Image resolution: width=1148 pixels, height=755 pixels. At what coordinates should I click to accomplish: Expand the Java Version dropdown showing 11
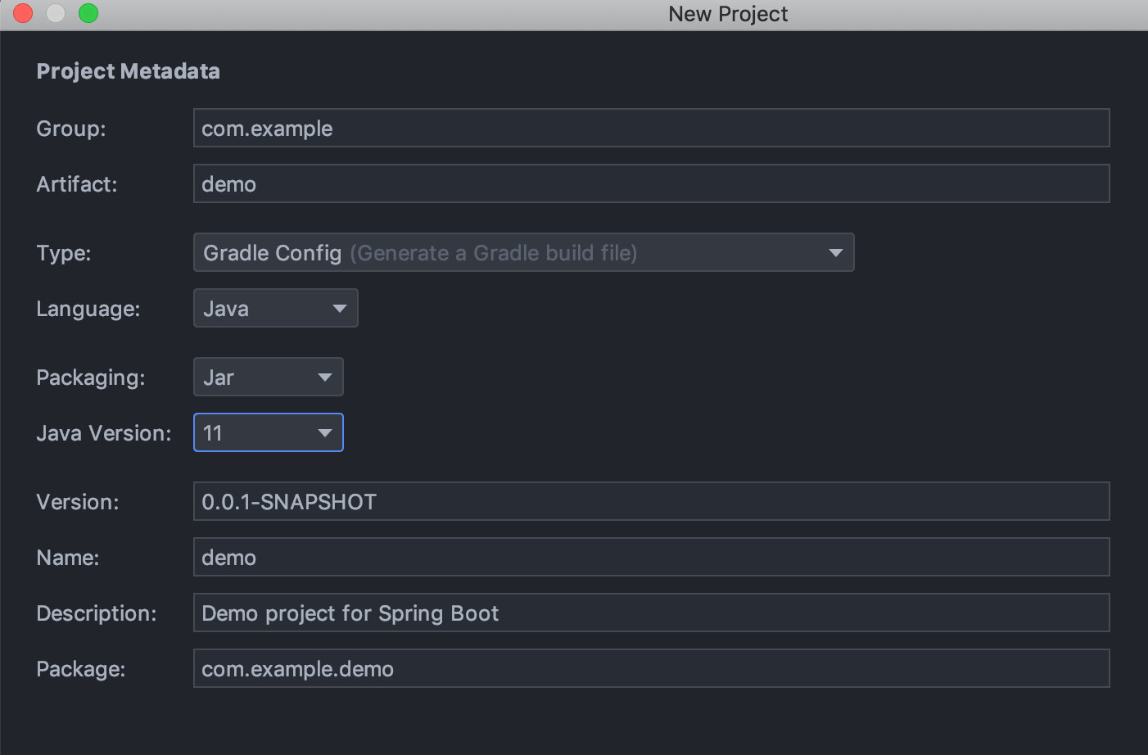point(268,433)
